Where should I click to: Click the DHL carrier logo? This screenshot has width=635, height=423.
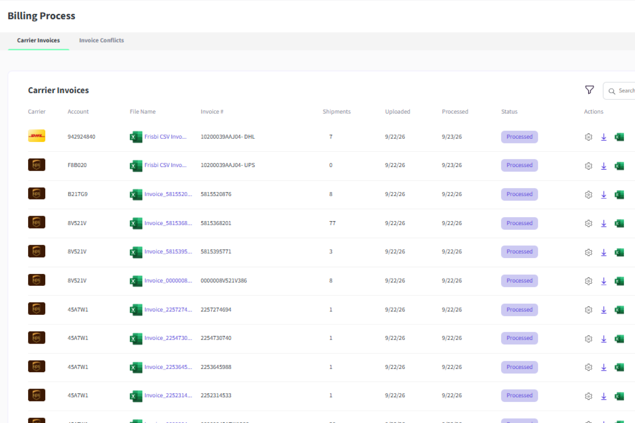[x=37, y=136]
